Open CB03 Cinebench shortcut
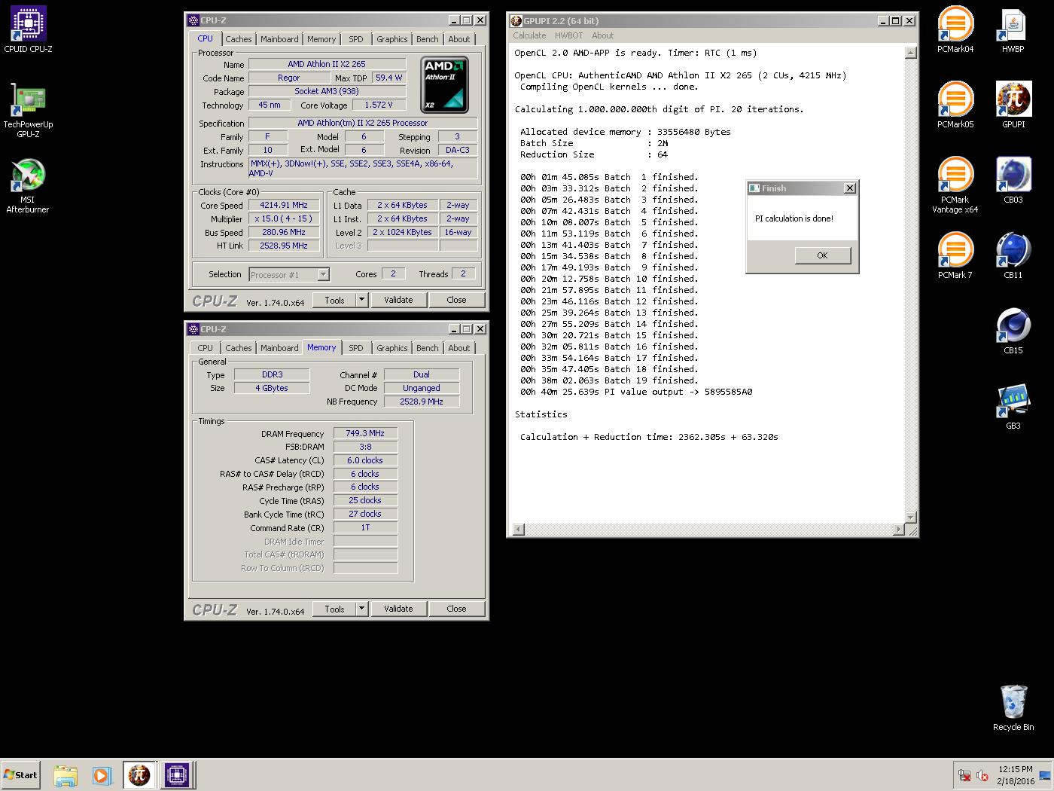The width and height of the screenshot is (1054, 791). (x=1013, y=181)
